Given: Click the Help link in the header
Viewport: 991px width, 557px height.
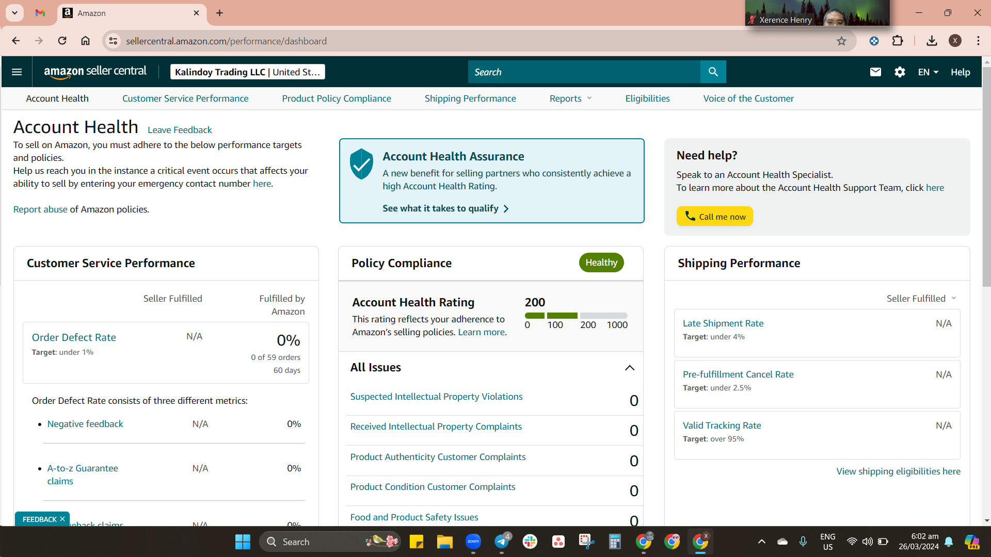Looking at the screenshot, I should [x=960, y=72].
